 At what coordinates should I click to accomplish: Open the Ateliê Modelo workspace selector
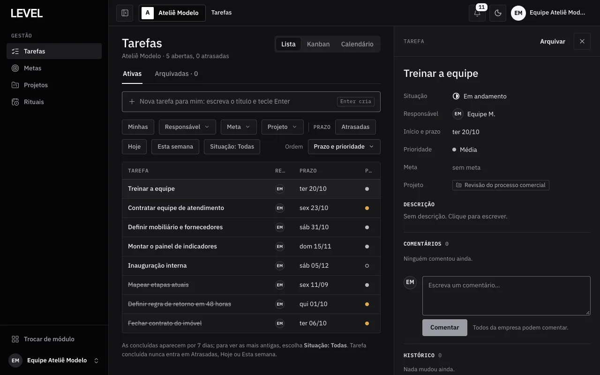point(172,13)
